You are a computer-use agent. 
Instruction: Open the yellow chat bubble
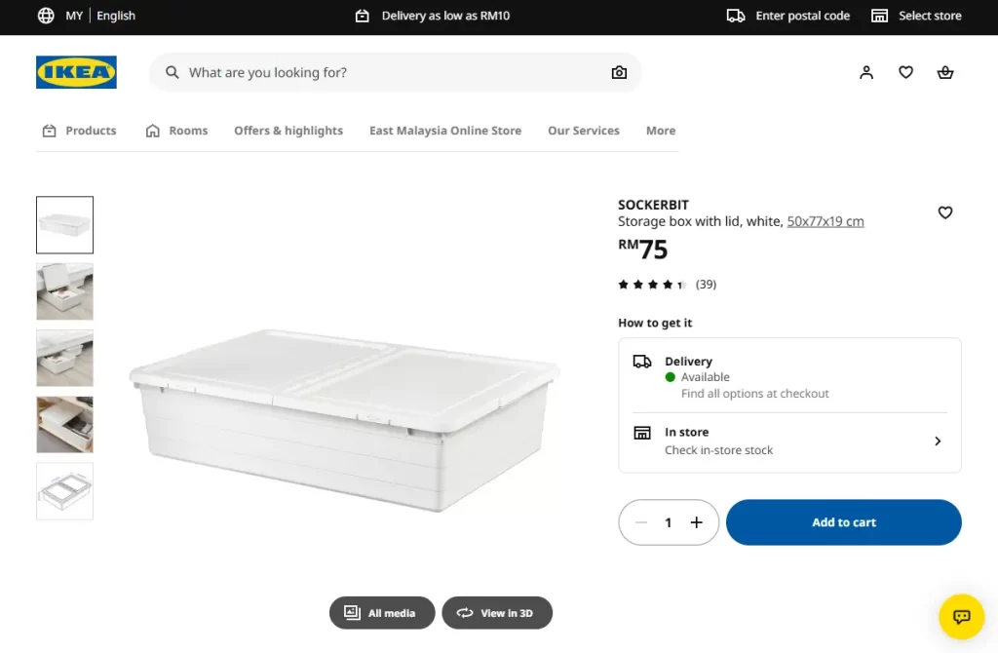[962, 616]
